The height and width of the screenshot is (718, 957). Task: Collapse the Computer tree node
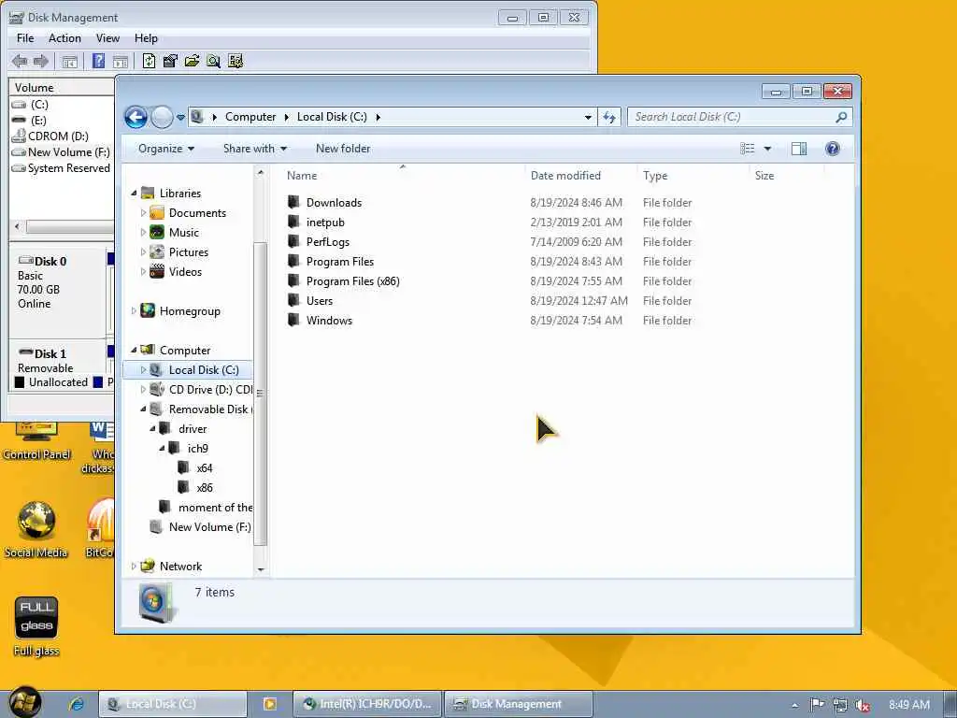click(x=134, y=351)
